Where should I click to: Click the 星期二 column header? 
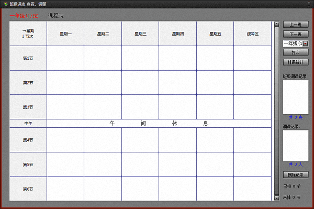tap(103, 34)
